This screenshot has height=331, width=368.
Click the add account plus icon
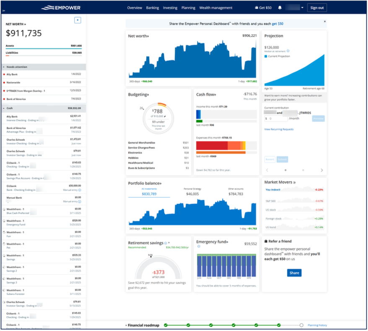click(x=78, y=20)
